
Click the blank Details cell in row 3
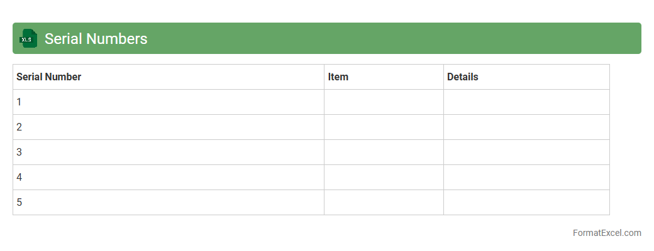point(526,152)
